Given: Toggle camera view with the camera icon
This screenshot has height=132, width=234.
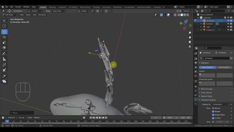Looking at the screenshot, I should click(190, 42).
